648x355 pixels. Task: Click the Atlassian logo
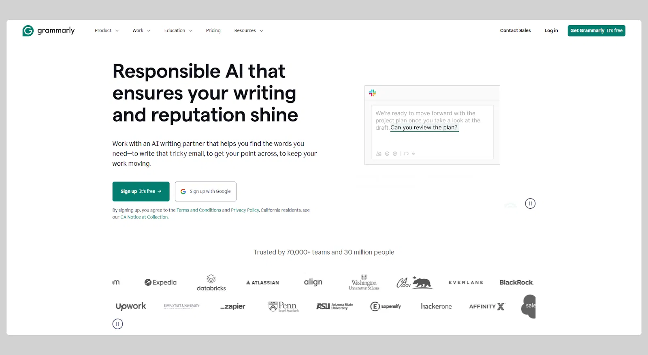click(262, 282)
